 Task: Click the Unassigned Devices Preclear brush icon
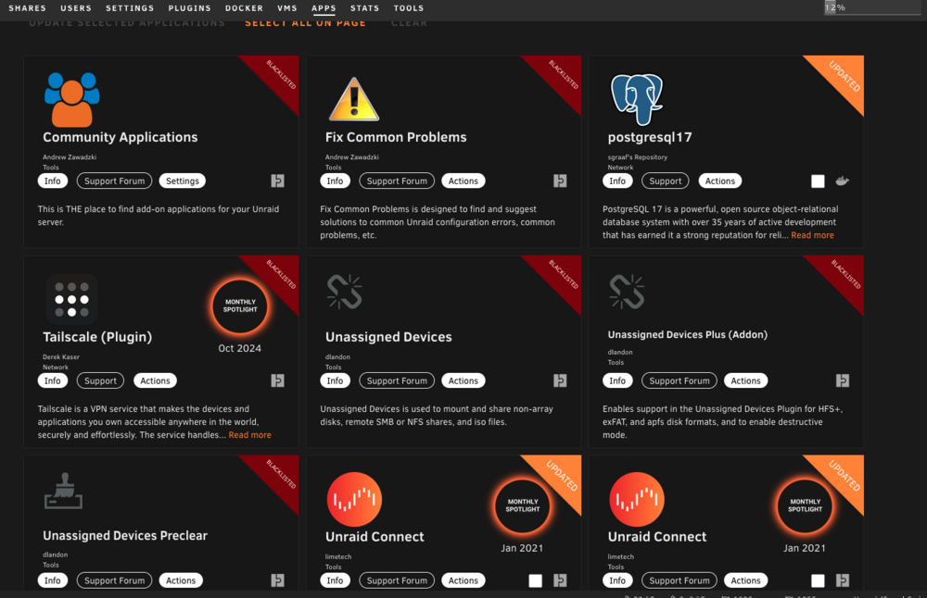[63, 491]
